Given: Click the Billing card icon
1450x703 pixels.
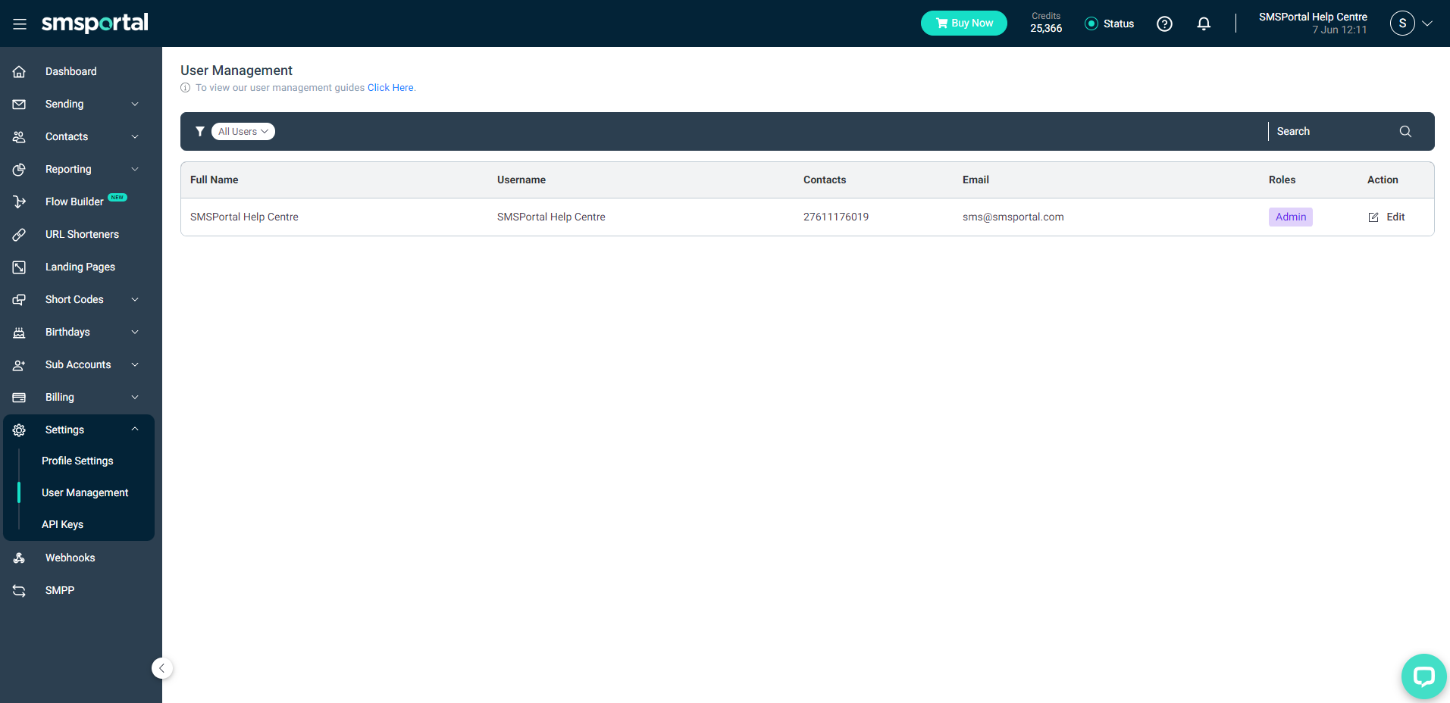Looking at the screenshot, I should coord(19,398).
